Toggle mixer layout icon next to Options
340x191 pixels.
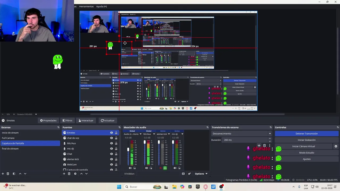[183, 174]
